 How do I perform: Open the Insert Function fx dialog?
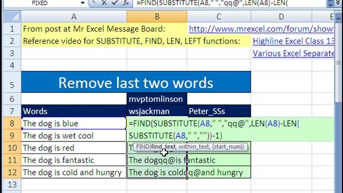click(126, 3)
